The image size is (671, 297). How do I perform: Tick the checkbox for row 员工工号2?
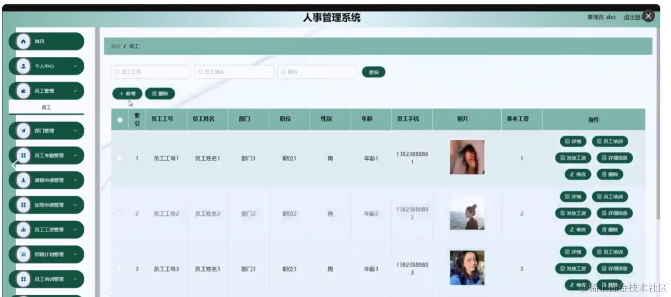(119, 214)
